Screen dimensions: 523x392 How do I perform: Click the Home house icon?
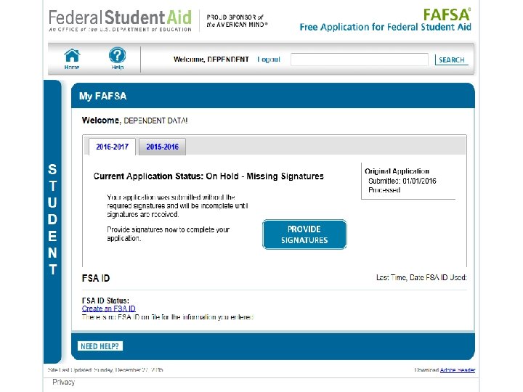(71, 57)
